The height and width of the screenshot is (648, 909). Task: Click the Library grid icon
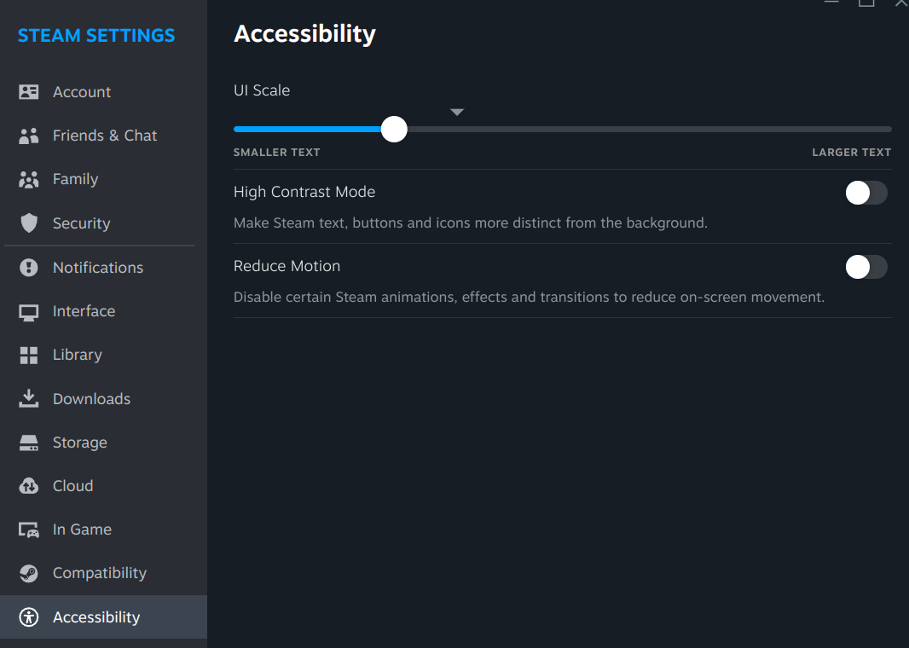coord(28,356)
